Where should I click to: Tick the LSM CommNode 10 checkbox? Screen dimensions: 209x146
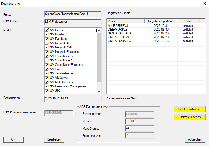coord(47,61)
